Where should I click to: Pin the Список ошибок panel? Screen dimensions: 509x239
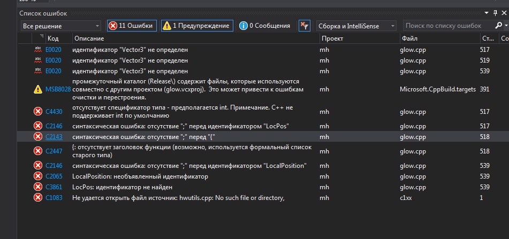click(x=496, y=13)
